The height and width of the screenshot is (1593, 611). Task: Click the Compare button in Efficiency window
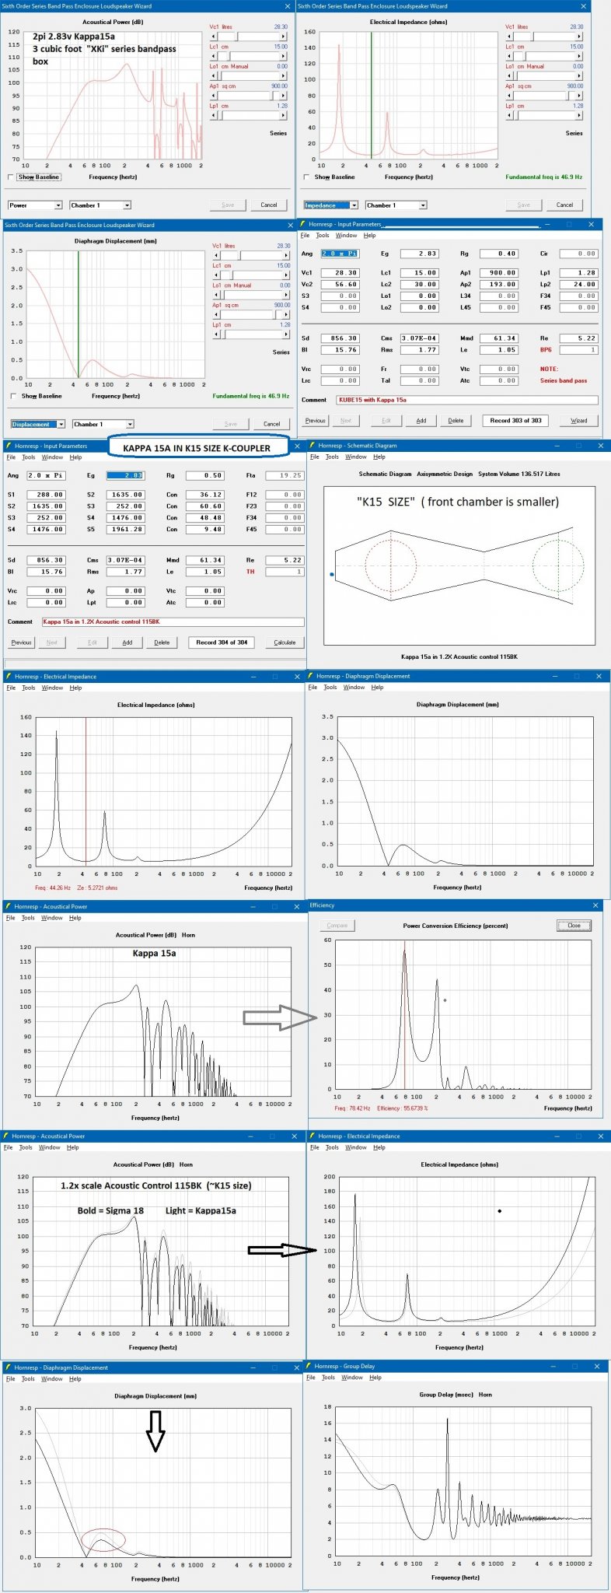[337, 926]
